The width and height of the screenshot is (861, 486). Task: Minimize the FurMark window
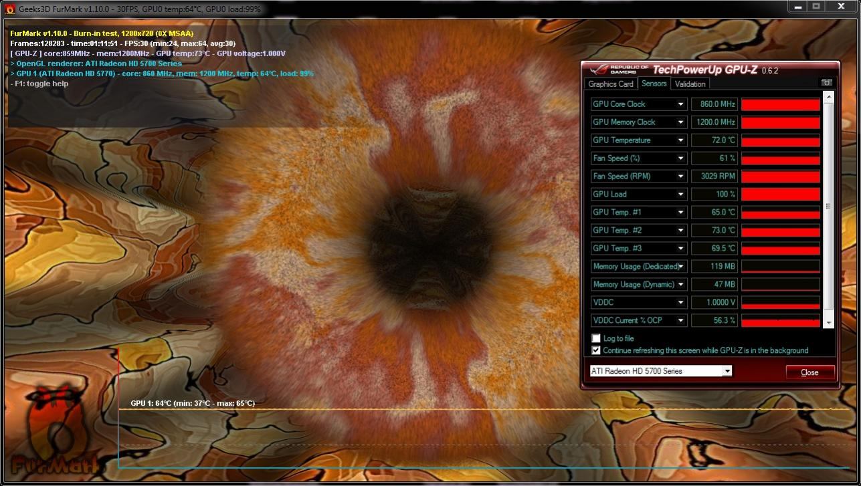click(797, 6)
